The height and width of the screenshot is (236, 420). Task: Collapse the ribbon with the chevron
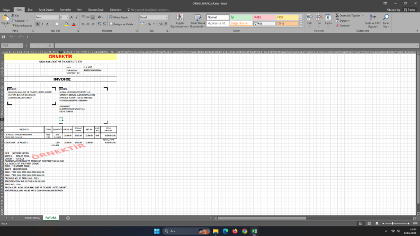[417, 31]
